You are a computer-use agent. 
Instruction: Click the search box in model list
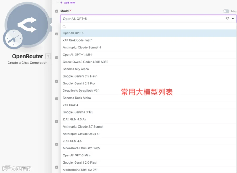pyautogui.click(x=148, y=26)
